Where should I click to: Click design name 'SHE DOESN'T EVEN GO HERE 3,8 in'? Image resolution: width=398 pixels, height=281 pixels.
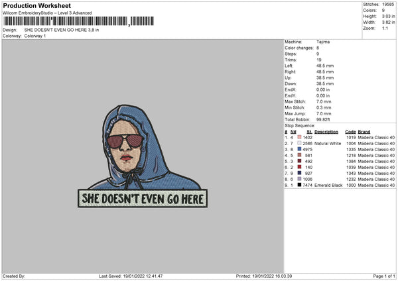tap(62, 30)
